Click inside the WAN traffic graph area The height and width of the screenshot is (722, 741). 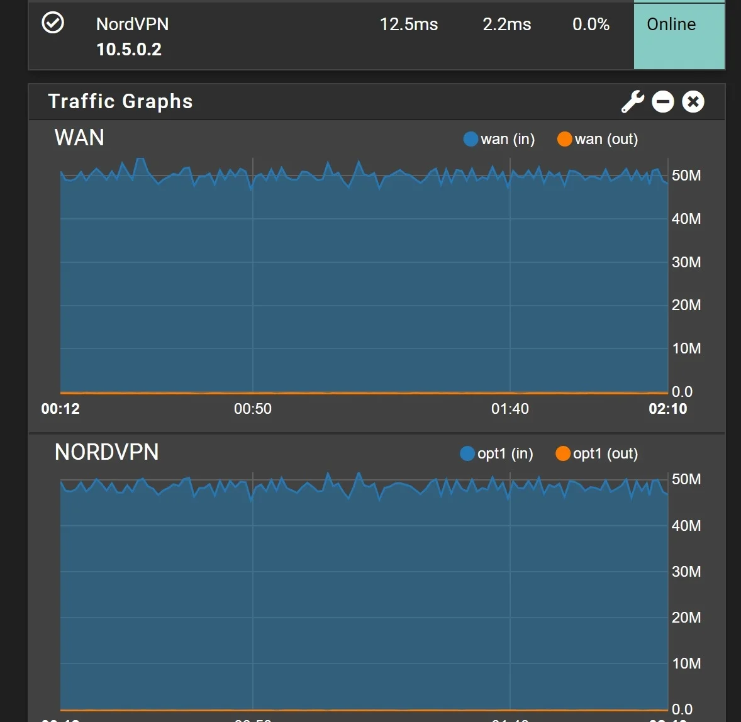coord(364,275)
